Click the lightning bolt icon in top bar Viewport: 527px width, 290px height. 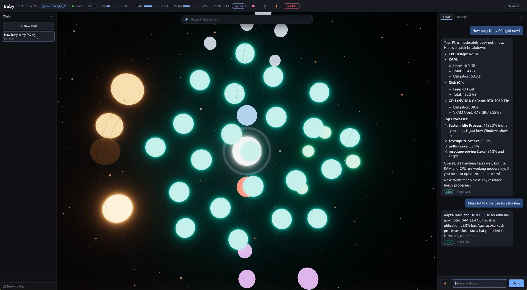coord(276,6)
